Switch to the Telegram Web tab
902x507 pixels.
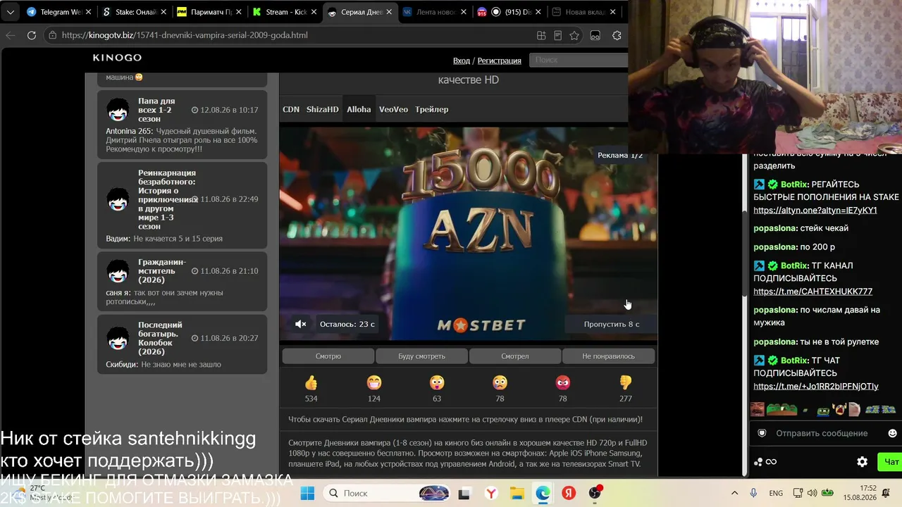point(55,12)
